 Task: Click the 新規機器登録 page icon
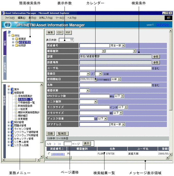coord(16,106)
